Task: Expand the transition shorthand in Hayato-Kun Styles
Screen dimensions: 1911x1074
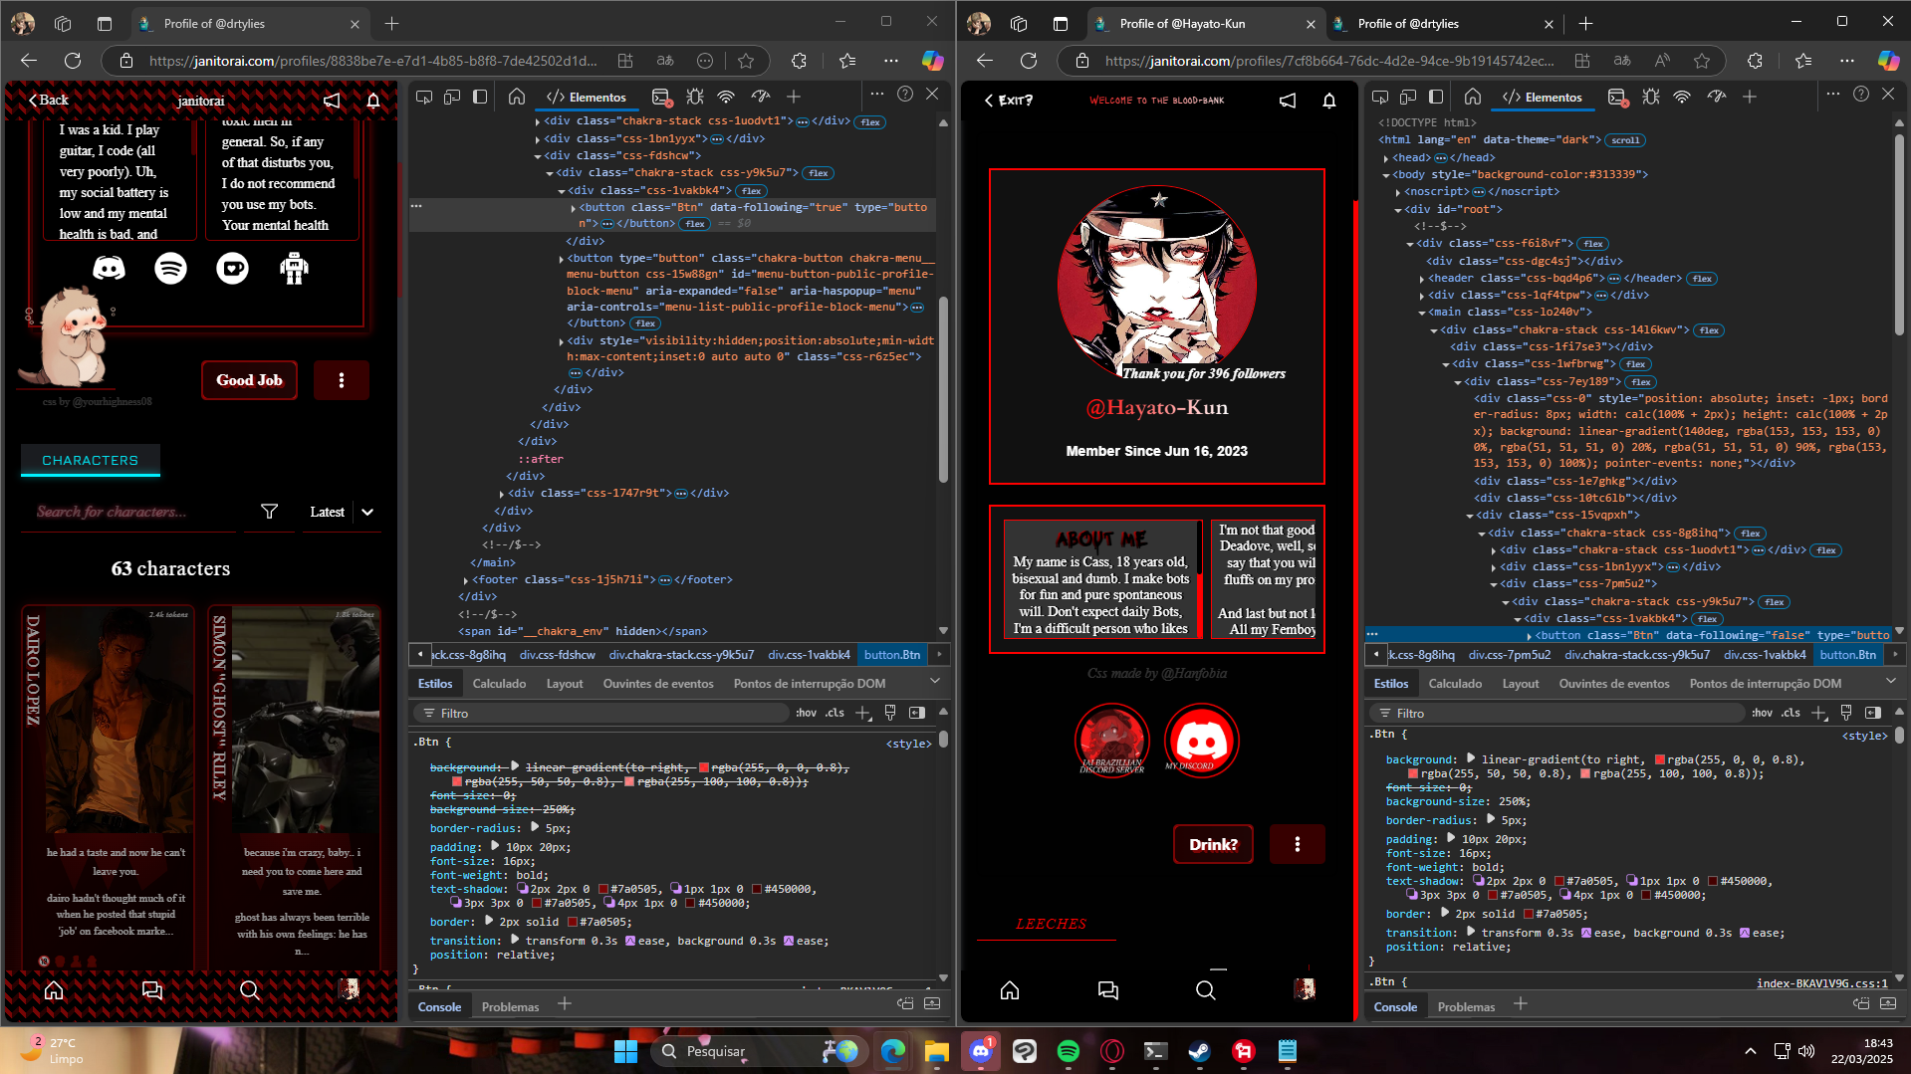Action: pyautogui.click(x=1471, y=933)
